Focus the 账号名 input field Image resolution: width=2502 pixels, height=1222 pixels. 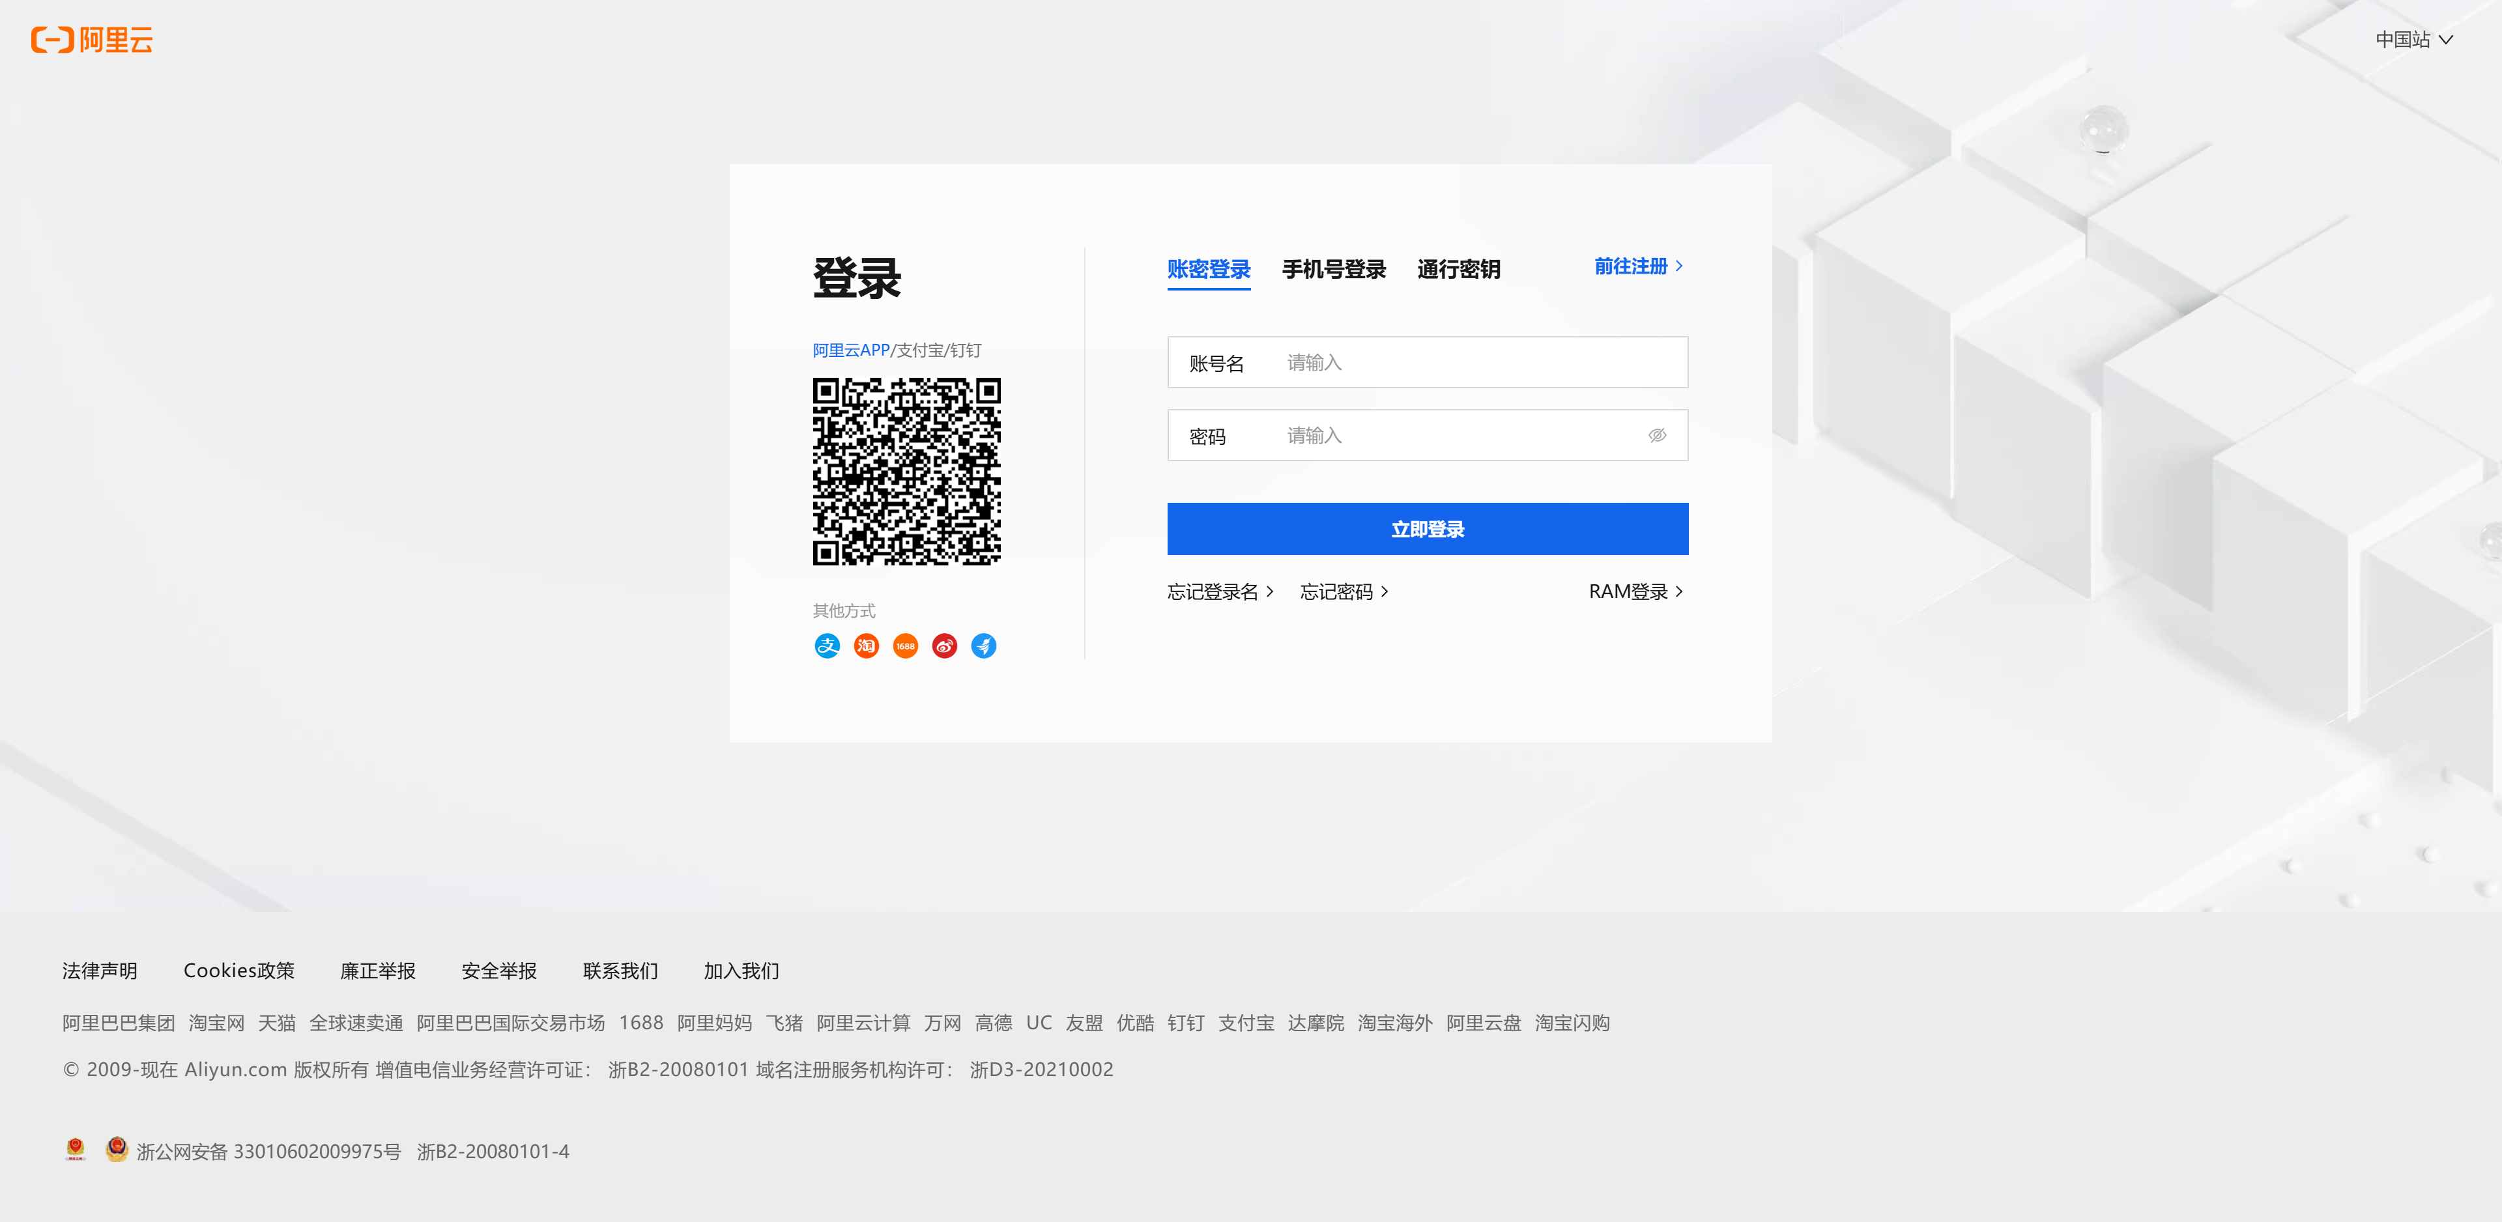coord(1476,362)
